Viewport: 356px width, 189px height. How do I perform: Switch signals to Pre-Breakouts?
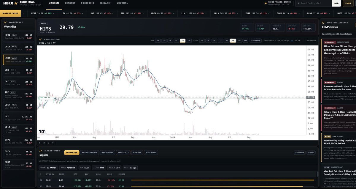tap(89, 152)
